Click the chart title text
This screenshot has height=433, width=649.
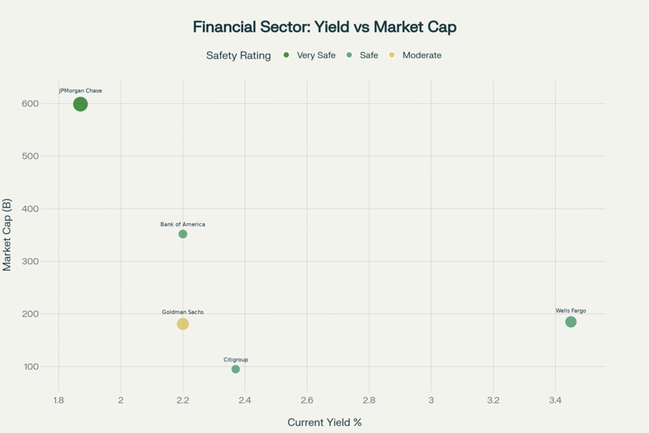click(324, 27)
